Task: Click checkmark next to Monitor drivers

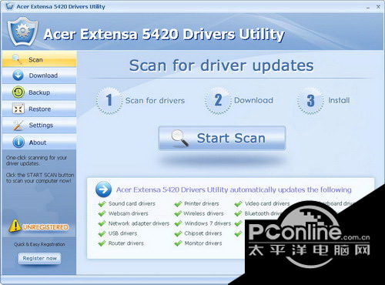Action: click(x=178, y=243)
